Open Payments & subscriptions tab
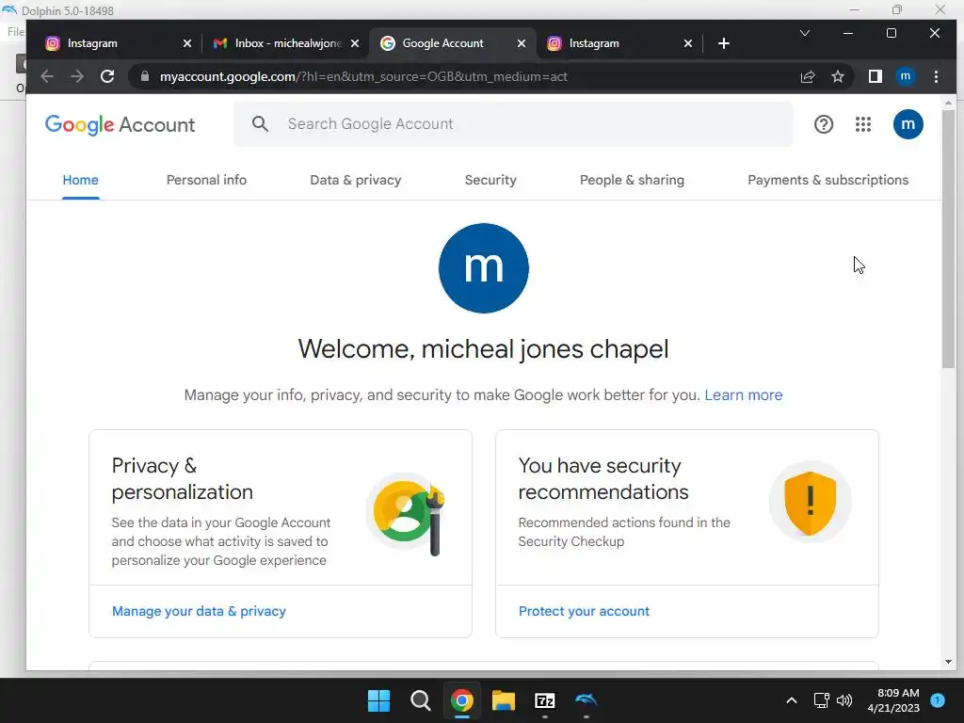The height and width of the screenshot is (723, 964). 828,180
